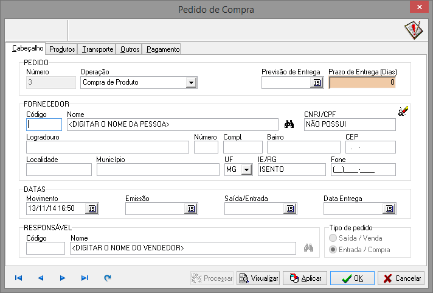The width and height of the screenshot is (433, 293).
Task: Click the refresh record icon
Action: coord(108,278)
